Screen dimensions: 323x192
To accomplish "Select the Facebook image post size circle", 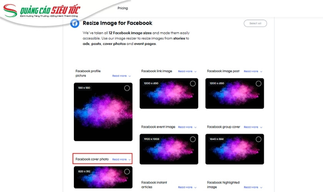I will pos(258,84).
